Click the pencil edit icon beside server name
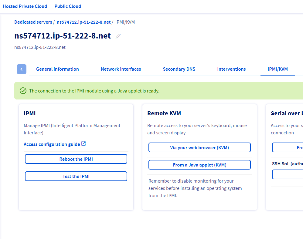Viewport: 303px width, 239px height. pos(118,36)
